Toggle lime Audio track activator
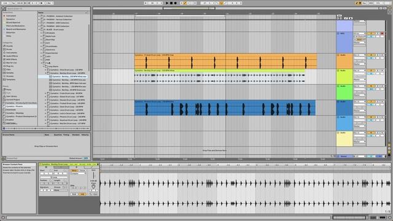The image size is (393, 221). (370, 71)
